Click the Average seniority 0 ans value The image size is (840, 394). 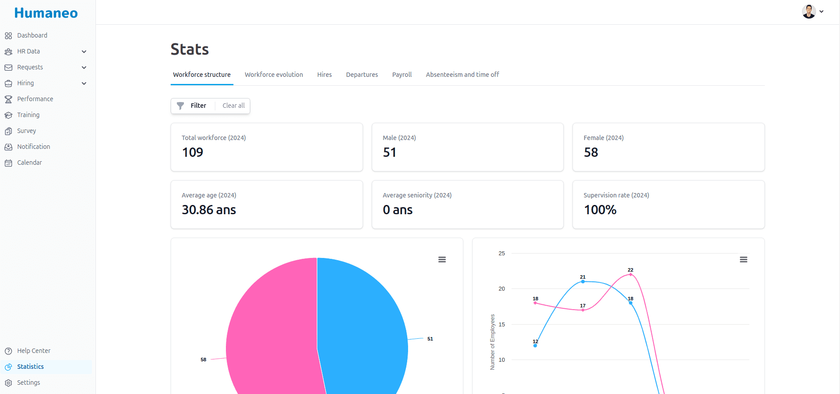(x=397, y=210)
